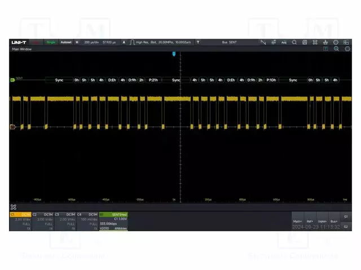Select the Bus+ tab
Image resolution: width=361 pixels, height=270 pixels.
coord(334,221)
